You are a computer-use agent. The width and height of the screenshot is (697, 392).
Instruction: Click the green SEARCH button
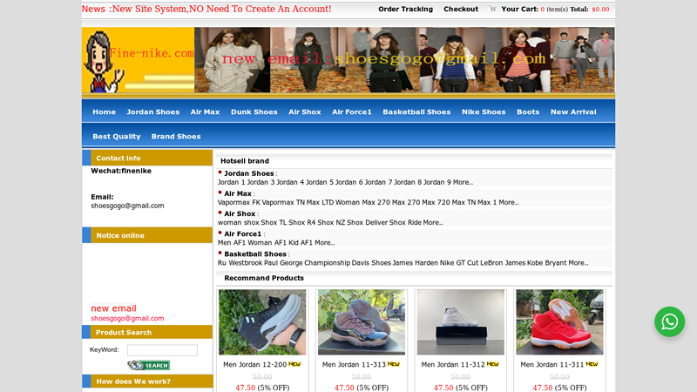tap(148, 365)
